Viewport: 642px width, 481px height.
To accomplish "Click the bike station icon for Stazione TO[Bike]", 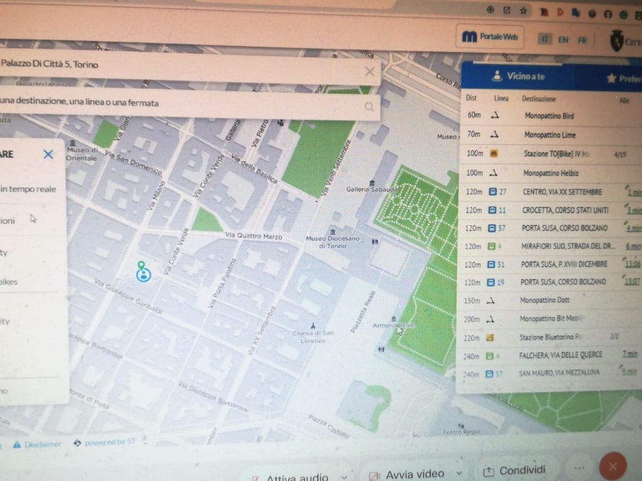I will click(x=494, y=154).
